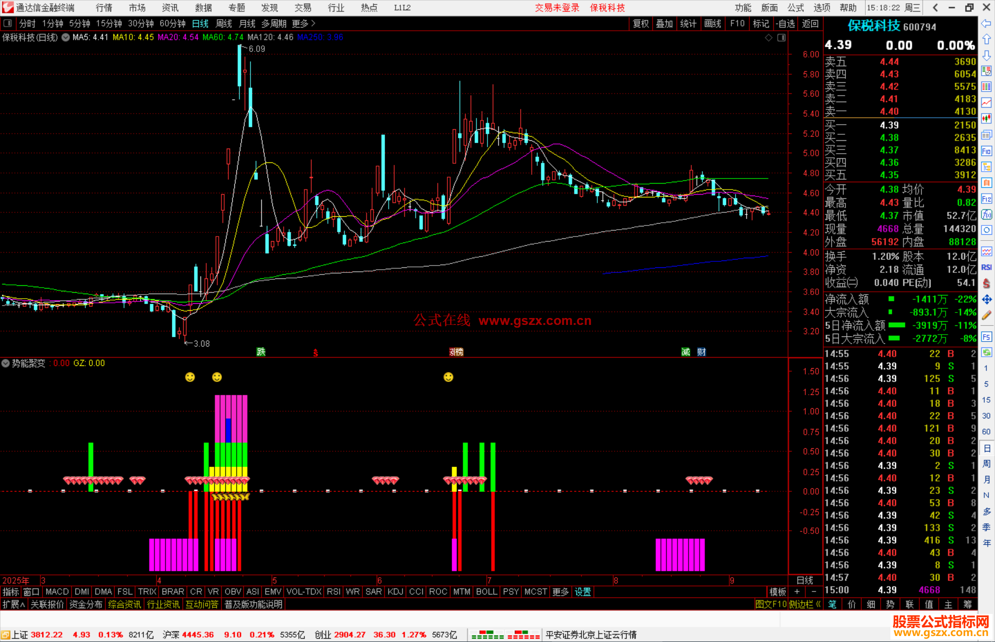Screen dimensions: 995x642
Task: Click the wavy lines indicator sidebar icon
Action: 986,252
